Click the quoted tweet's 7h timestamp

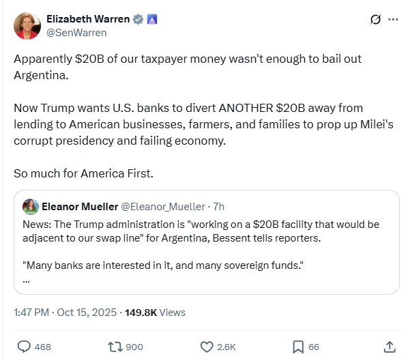coord(220,206)
